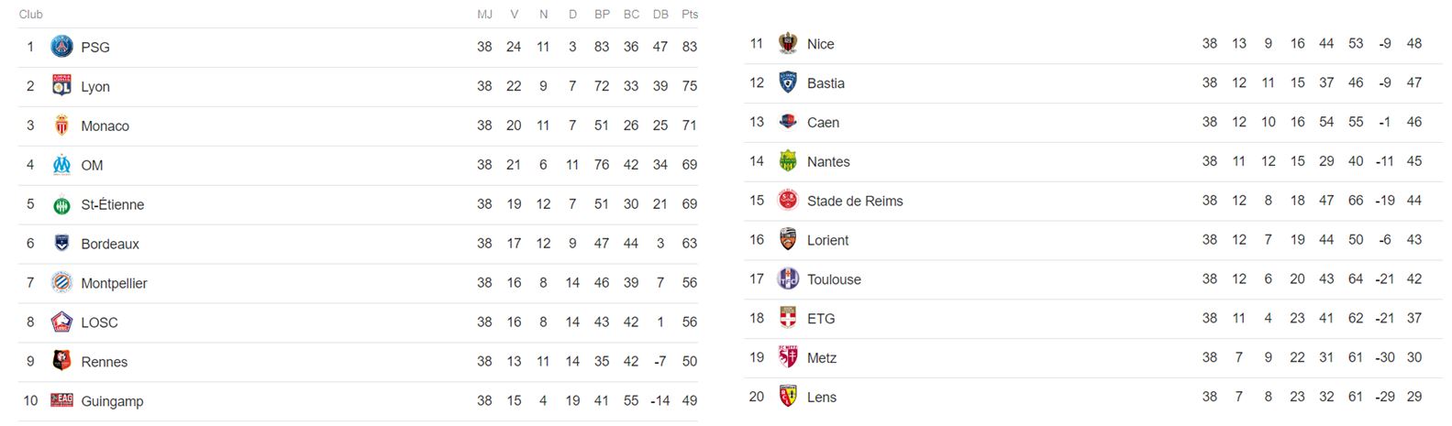Image resolution: width=1452 pixels, height=426 pixels.
Task: Open the Montpellier team name link
Action: pos(114,283)
